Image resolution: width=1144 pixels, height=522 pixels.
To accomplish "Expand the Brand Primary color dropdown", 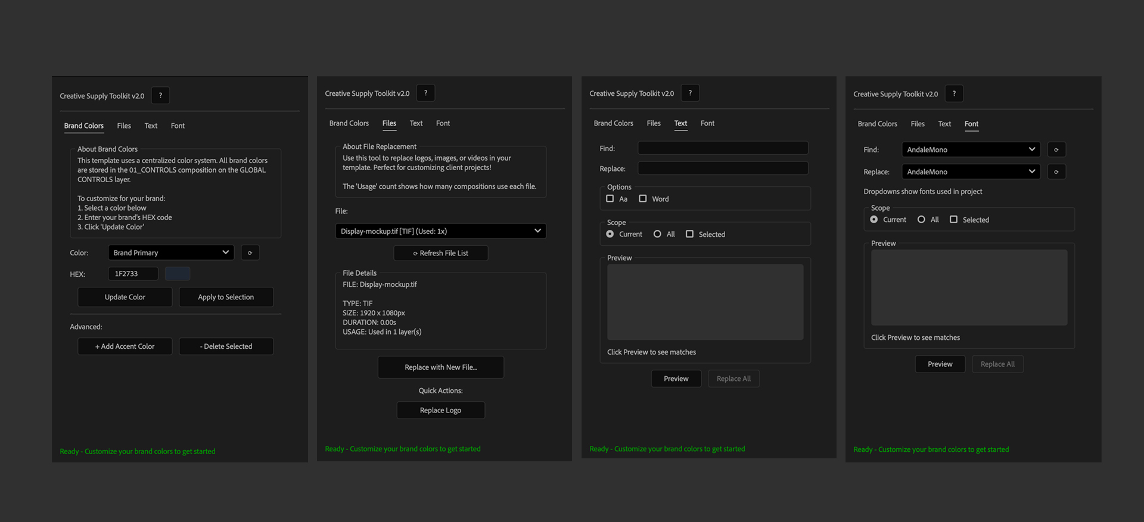I will (x=171, y=252).
